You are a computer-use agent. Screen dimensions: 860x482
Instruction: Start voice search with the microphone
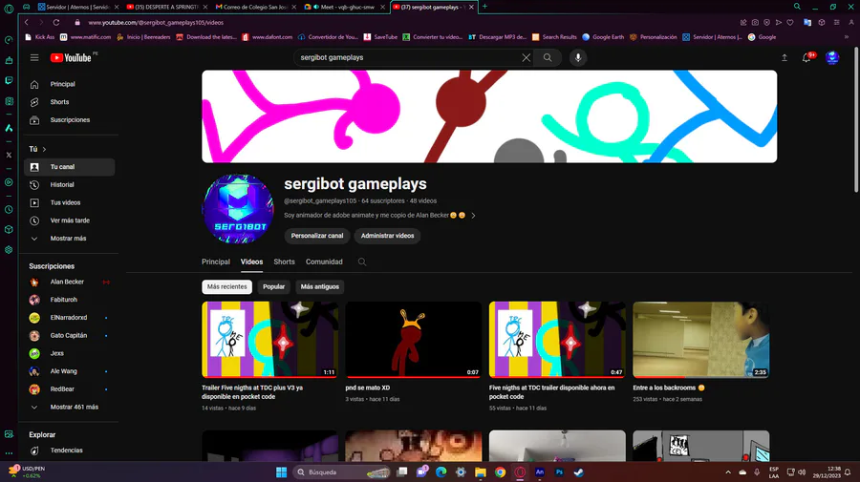point(578,57)
